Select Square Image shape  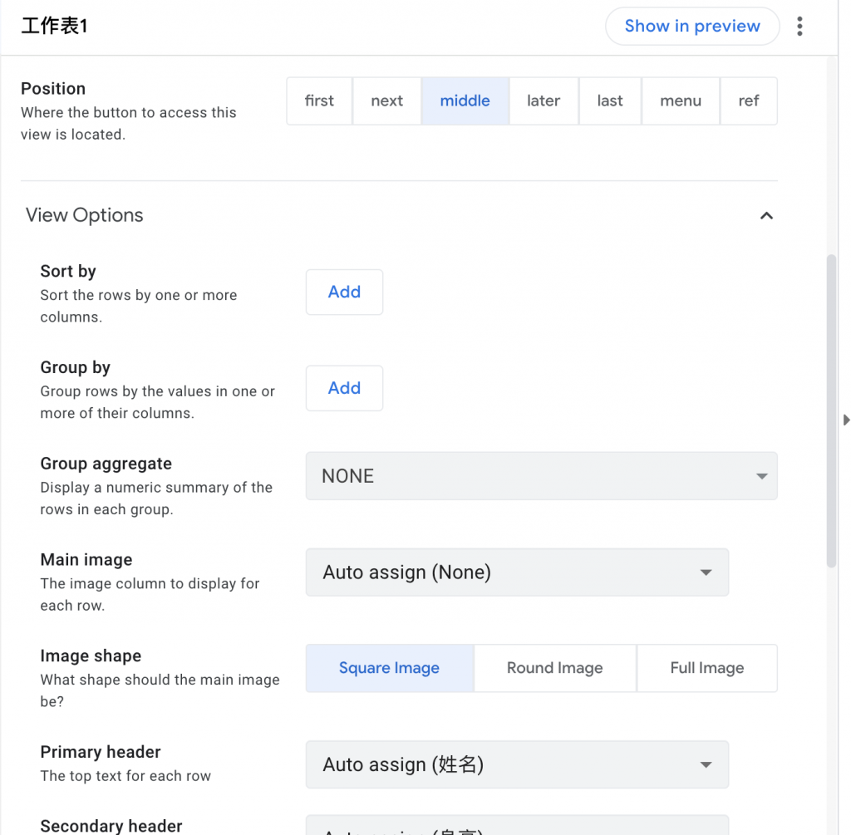(389, 668)
